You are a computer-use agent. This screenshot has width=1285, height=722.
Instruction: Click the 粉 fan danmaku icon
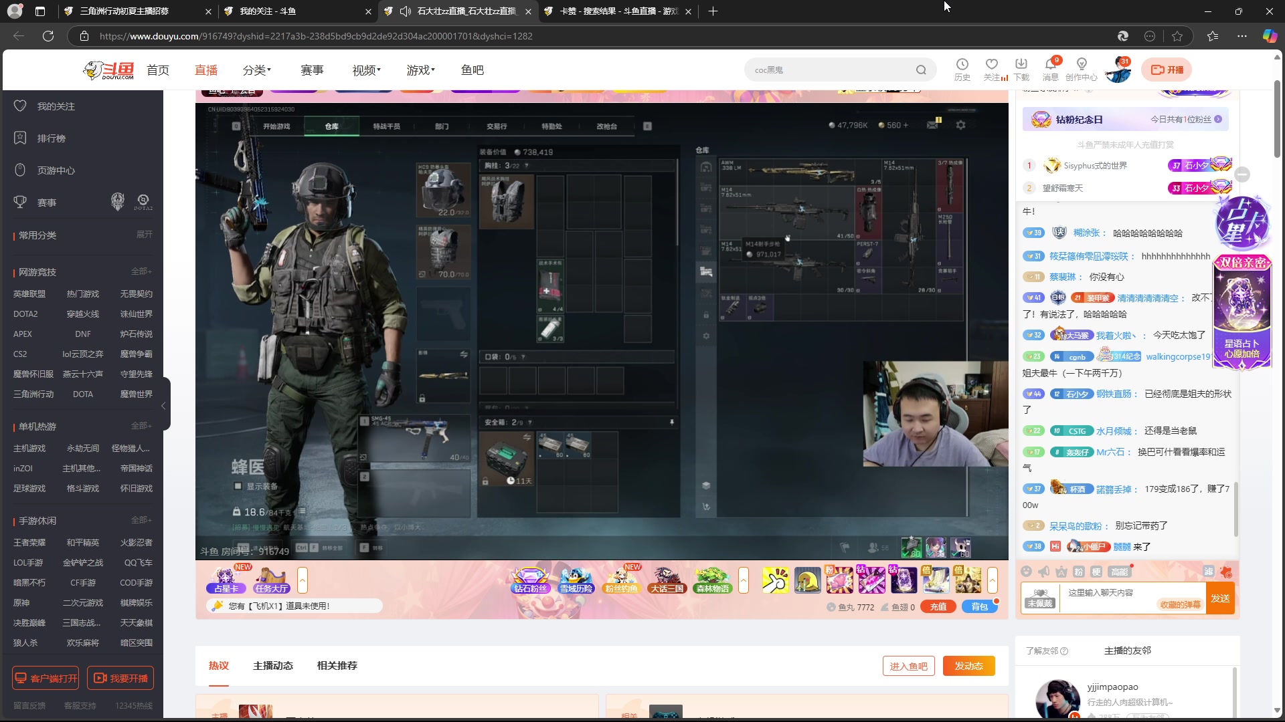tap(1079, 572)
